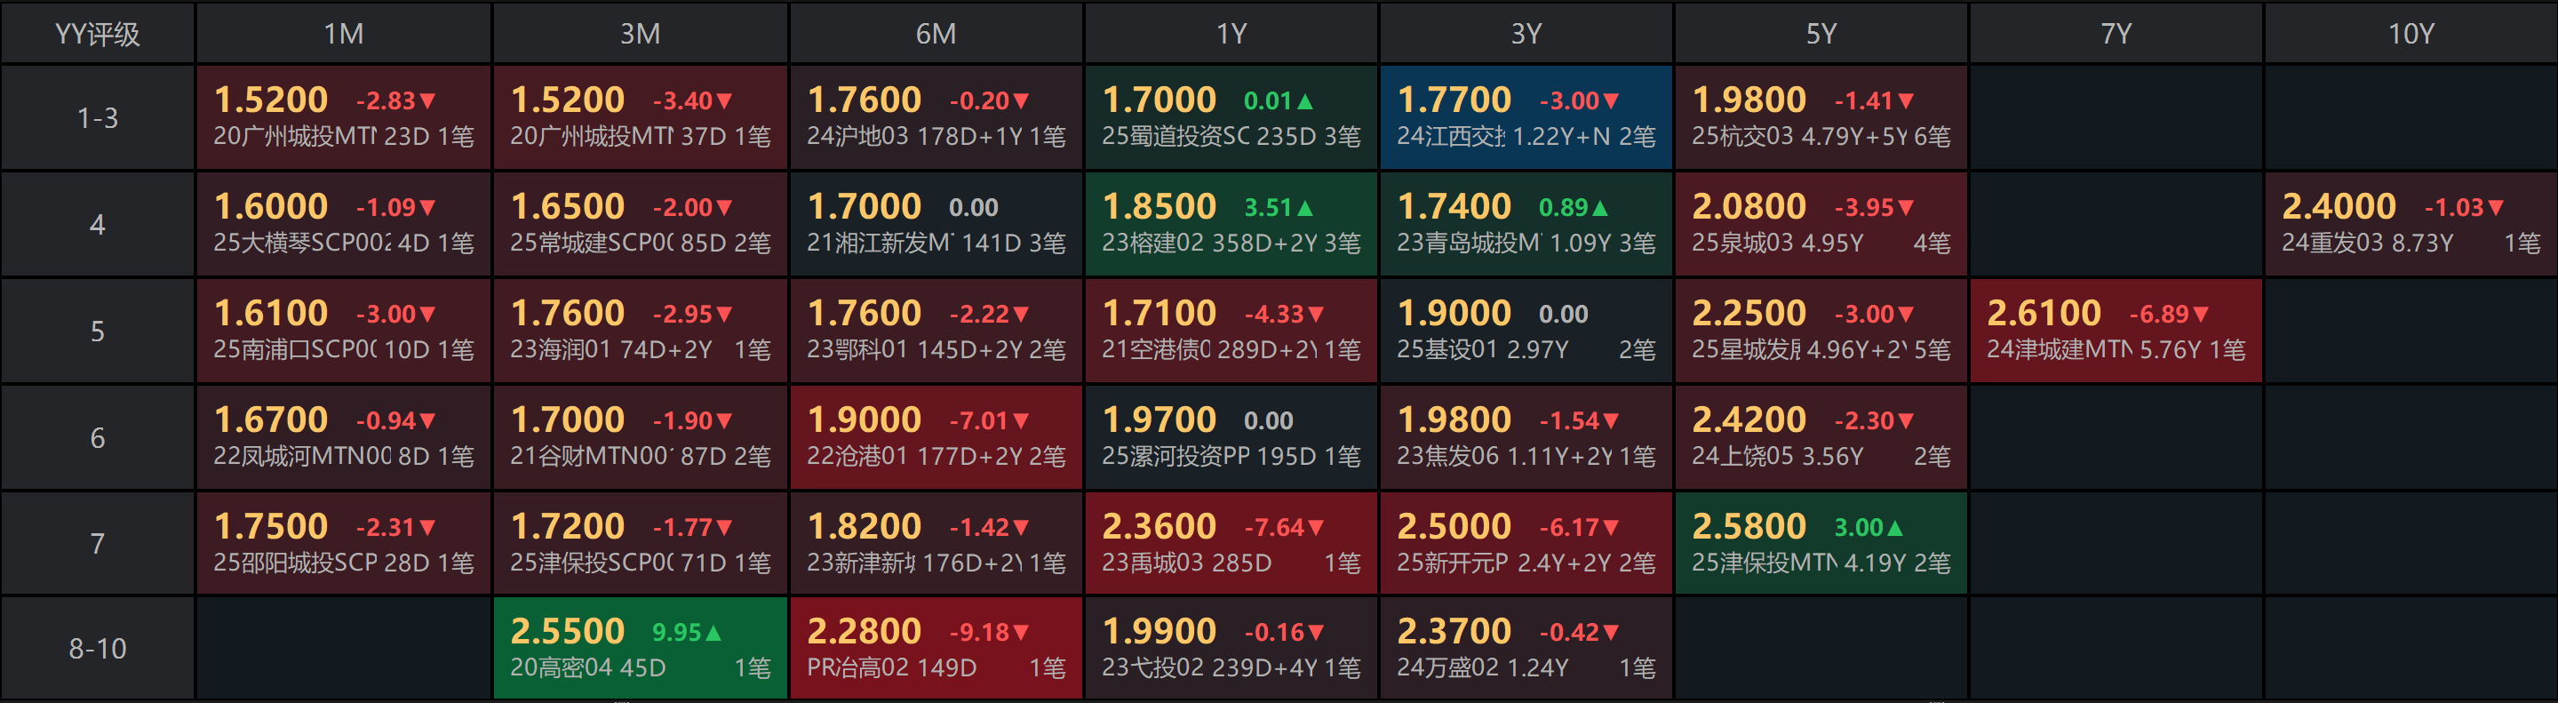Viewport: 2558px width, 703px height.
Task: Click the up arrow beside 3.00 change
Action: pyautogui.click(x=1894, y=528)
